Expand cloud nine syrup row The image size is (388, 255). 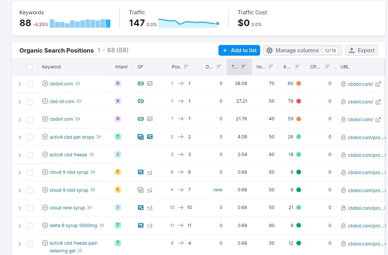20,208
